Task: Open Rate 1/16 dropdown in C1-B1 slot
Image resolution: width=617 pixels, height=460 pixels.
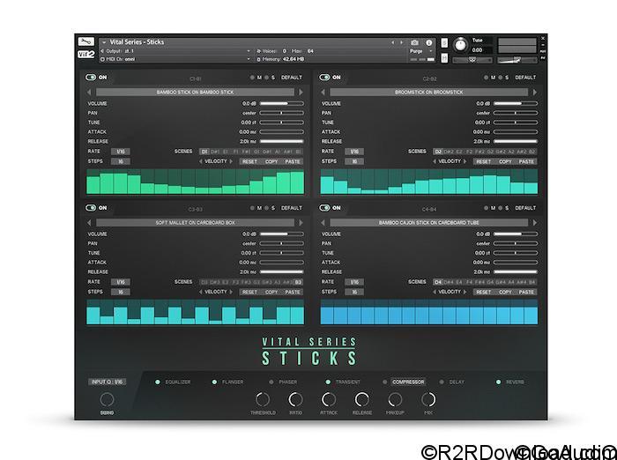Action: 121,152
